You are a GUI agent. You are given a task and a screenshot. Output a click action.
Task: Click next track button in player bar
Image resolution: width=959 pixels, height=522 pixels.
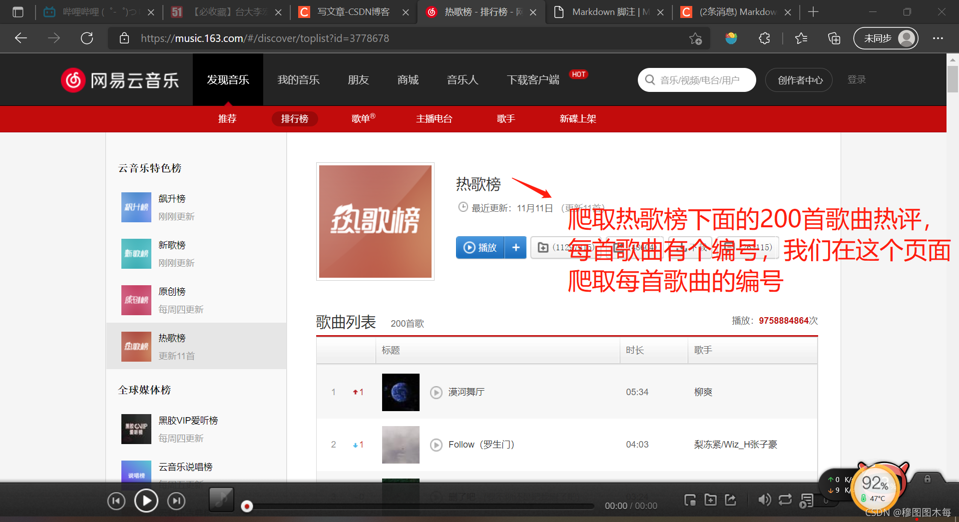coord(176,501)
